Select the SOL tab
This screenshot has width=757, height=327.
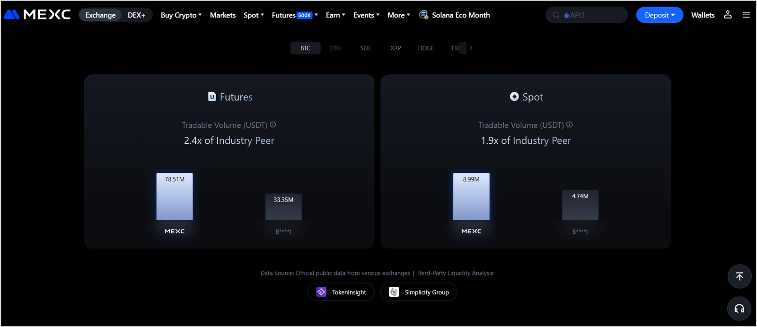[x=366, y=48]
